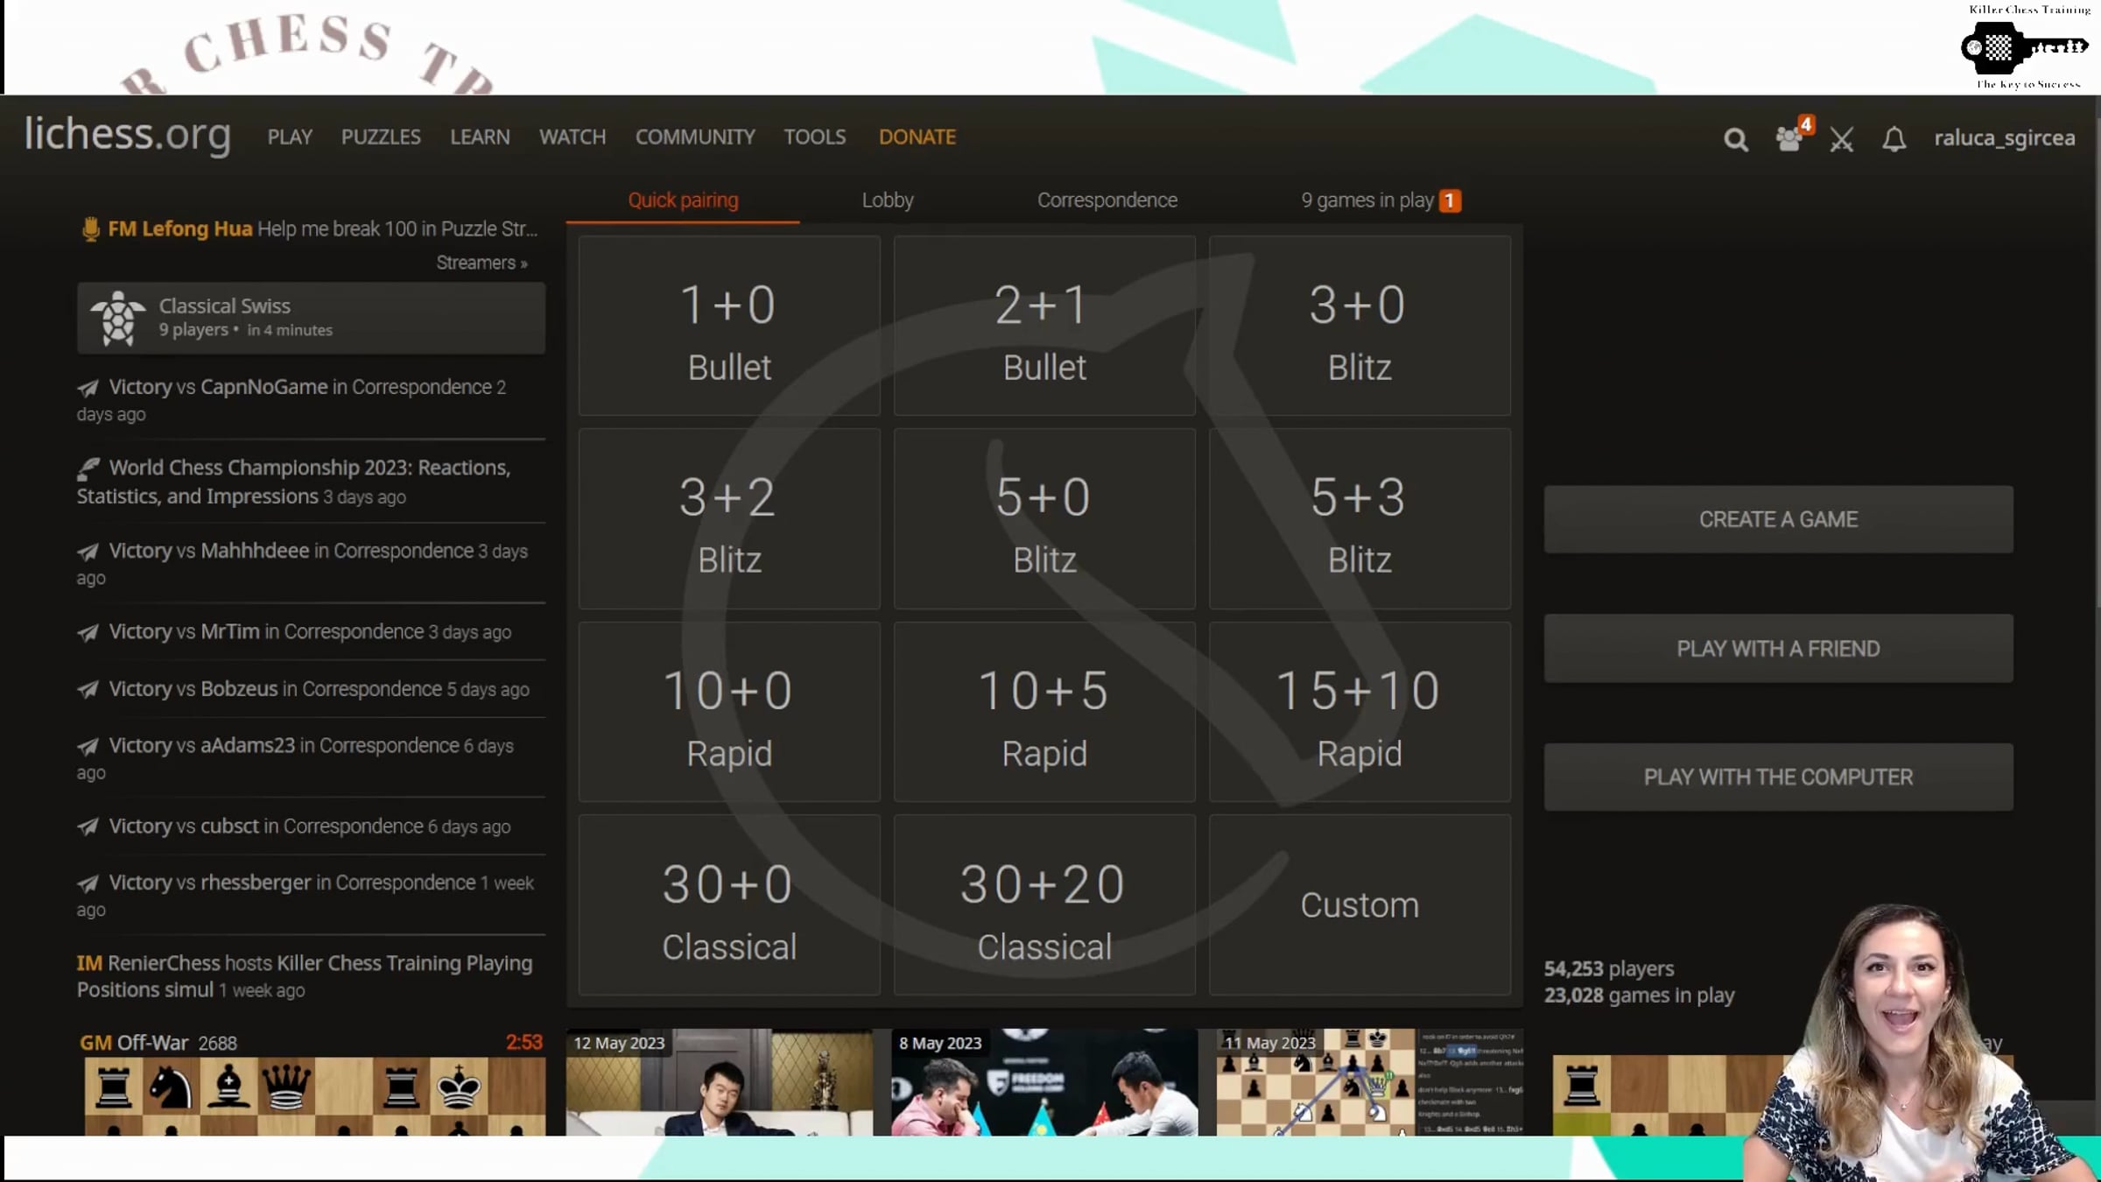Image resolution: width=2101 pixels, height=1182 pixels.
Task: Open the GM Off-War featured game board
Action: [x=315, y=1096]
